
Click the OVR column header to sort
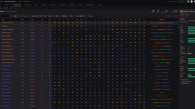click(50, 20)
